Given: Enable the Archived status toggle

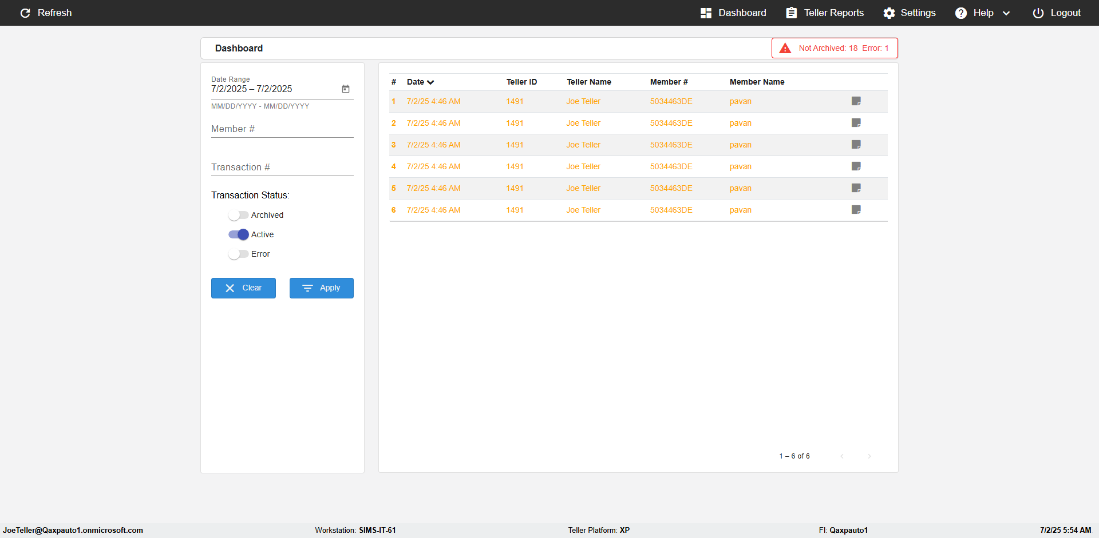Looking at the screenshot, I should 238,216.
